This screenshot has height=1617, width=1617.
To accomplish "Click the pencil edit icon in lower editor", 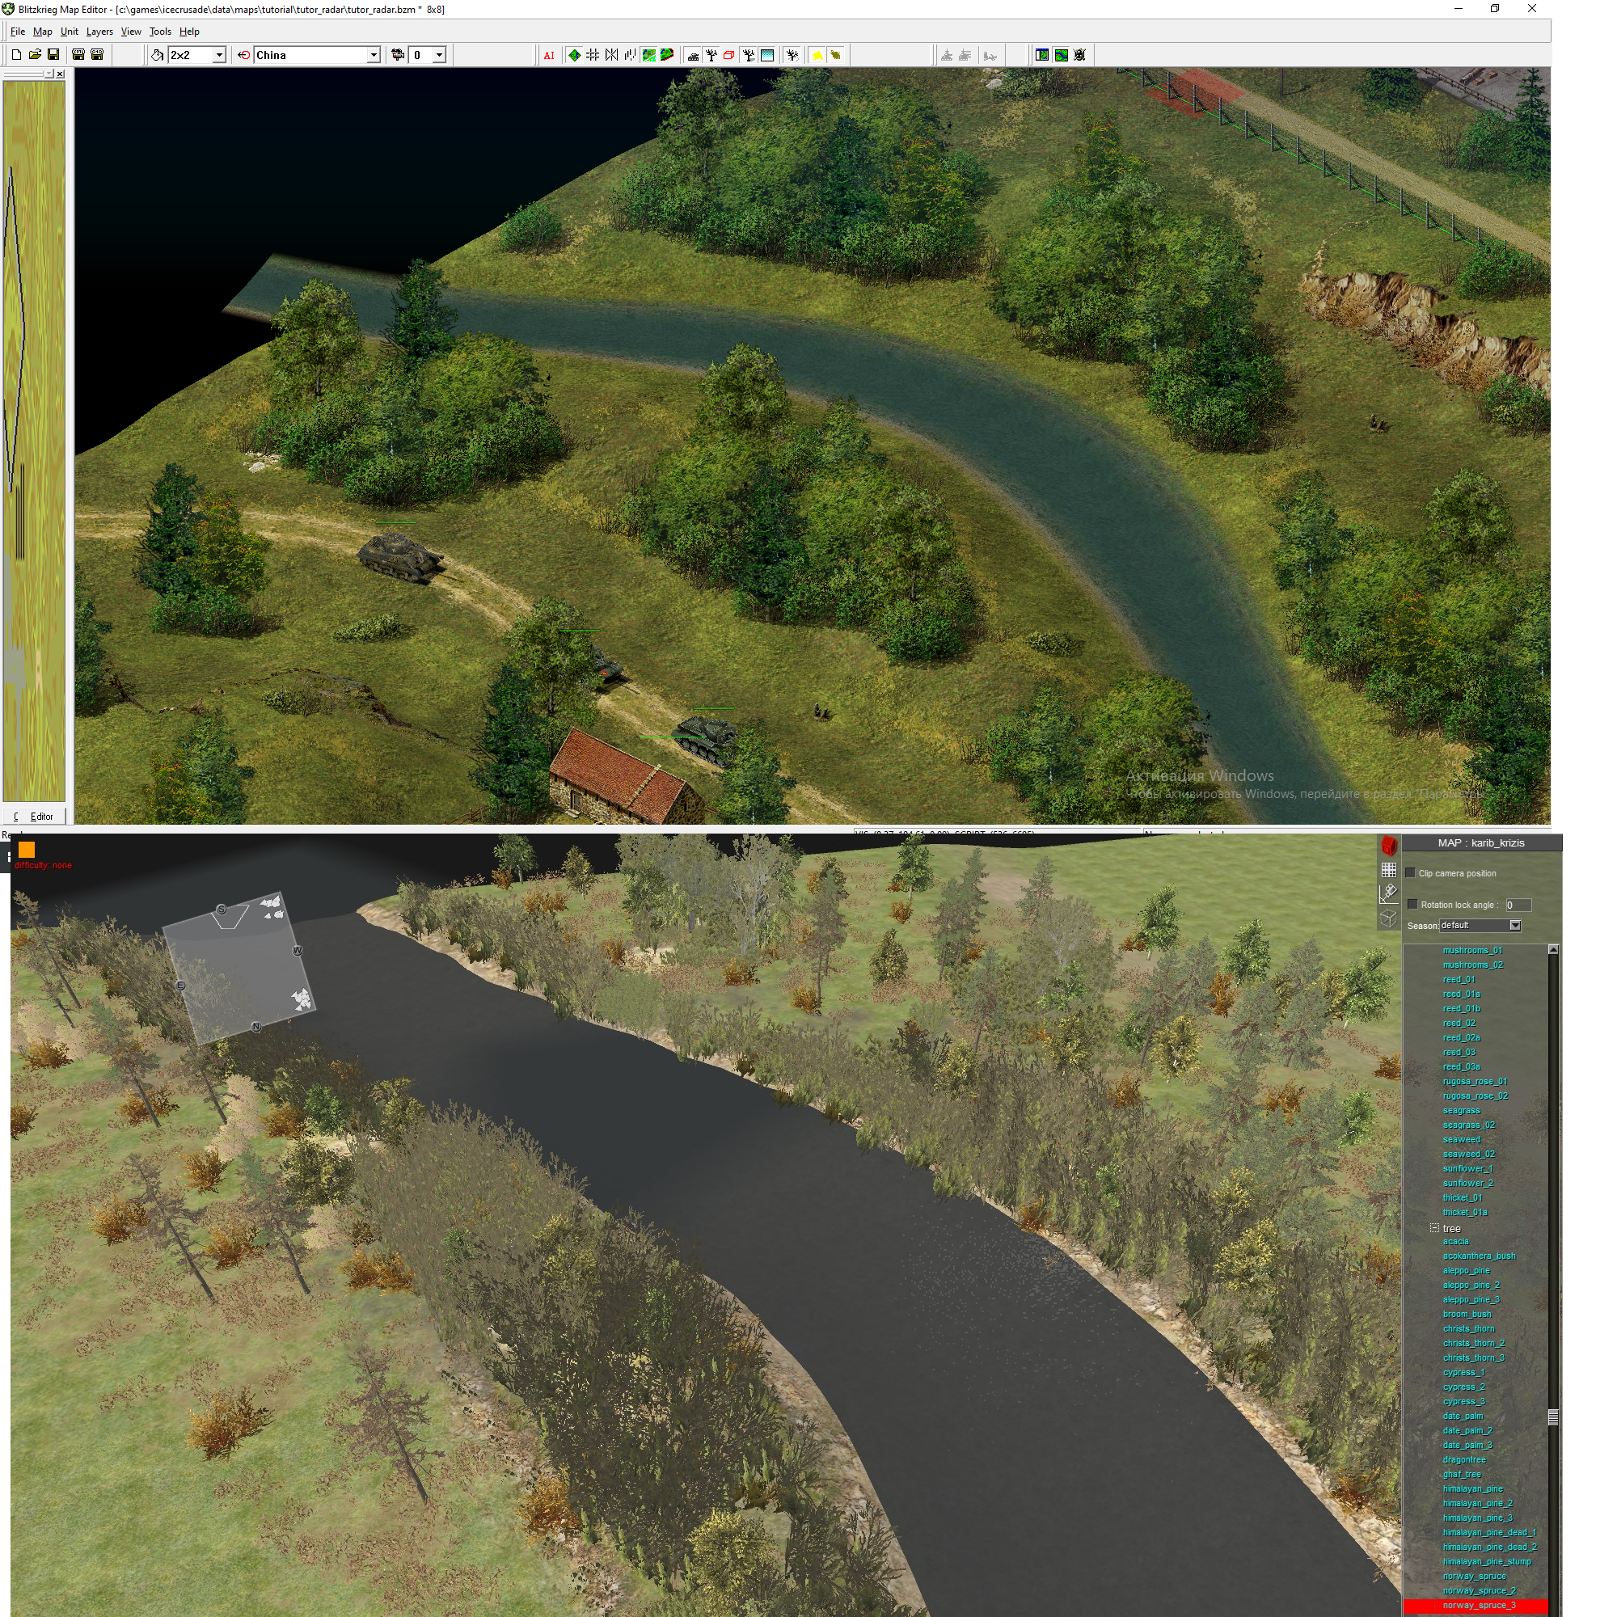I will coord(1388,893).
